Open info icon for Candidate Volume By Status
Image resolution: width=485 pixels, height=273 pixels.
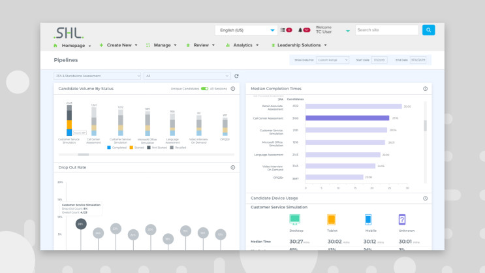click(x=232, y=88)
